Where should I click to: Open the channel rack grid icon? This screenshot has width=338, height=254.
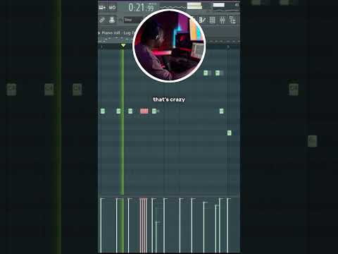pyautogui.click(x=212, y=20)
